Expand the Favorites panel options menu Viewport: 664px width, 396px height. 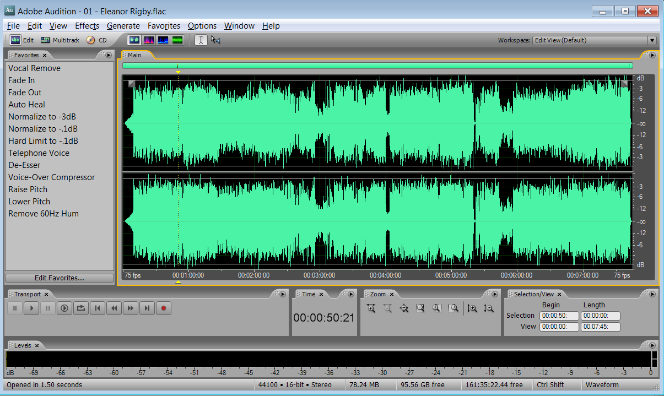pos(109,55)
